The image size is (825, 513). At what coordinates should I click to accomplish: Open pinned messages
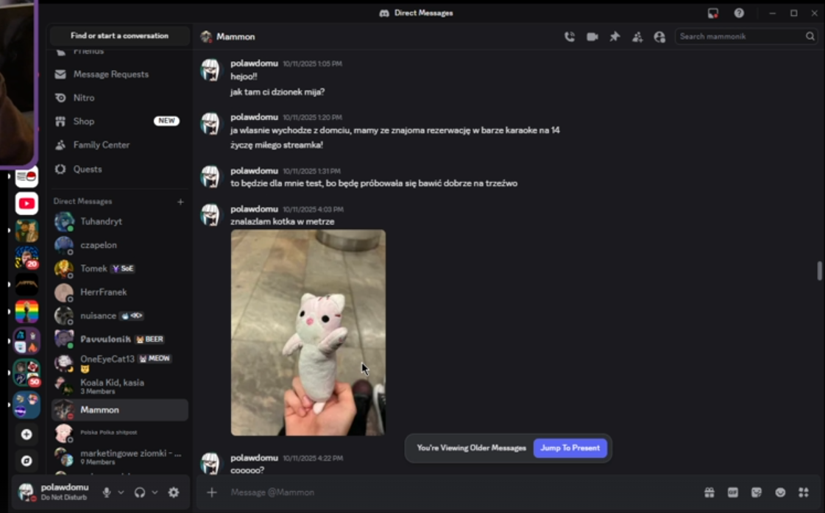(615, 37)
